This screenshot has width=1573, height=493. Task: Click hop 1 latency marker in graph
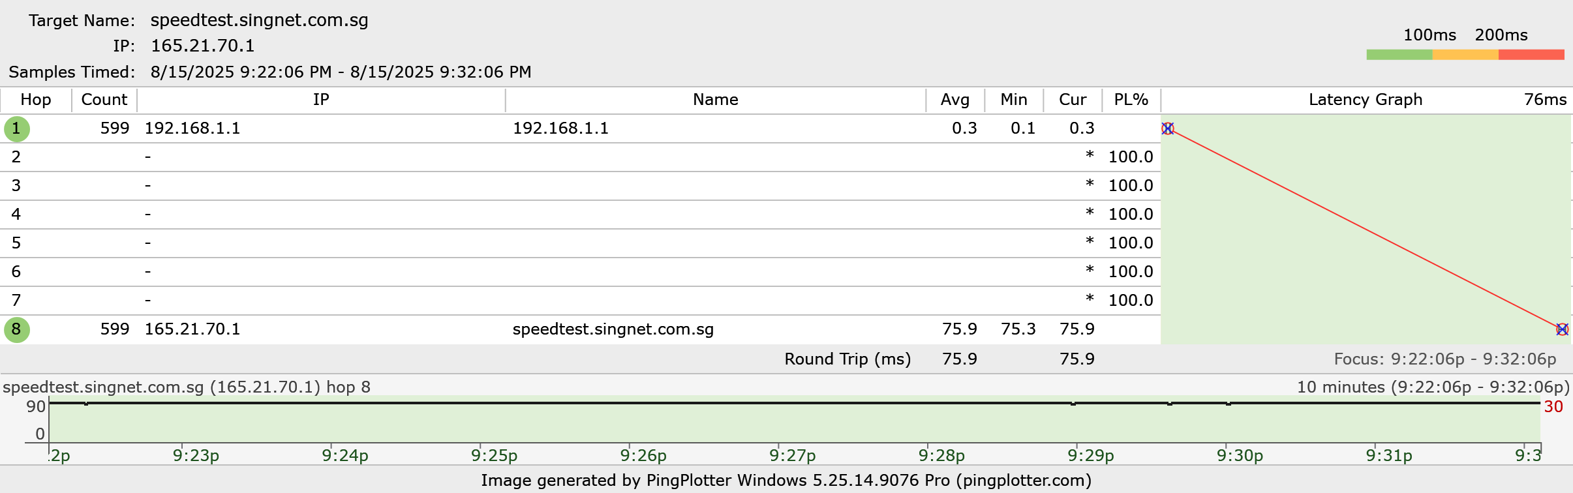tap(1167, 128)
